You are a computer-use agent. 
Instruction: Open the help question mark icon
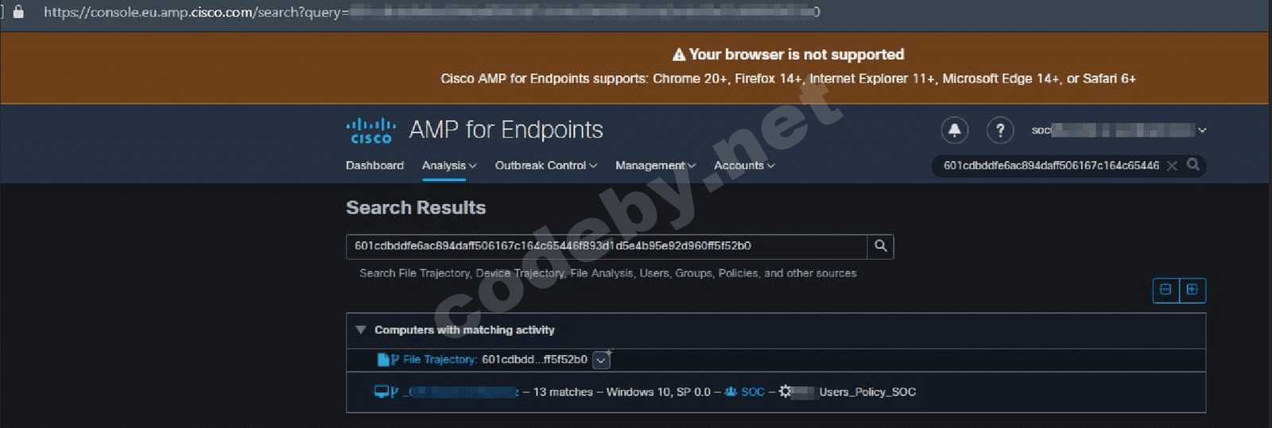[1000, 129]
